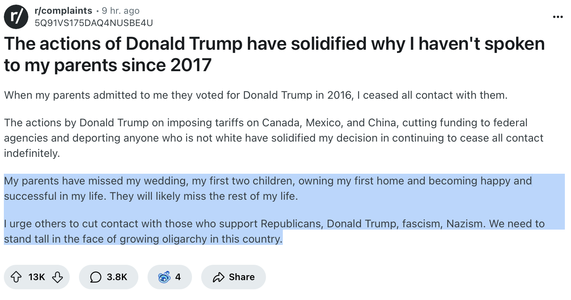
Task: Downvote this post with the down arrow
Action: point(57,277)
